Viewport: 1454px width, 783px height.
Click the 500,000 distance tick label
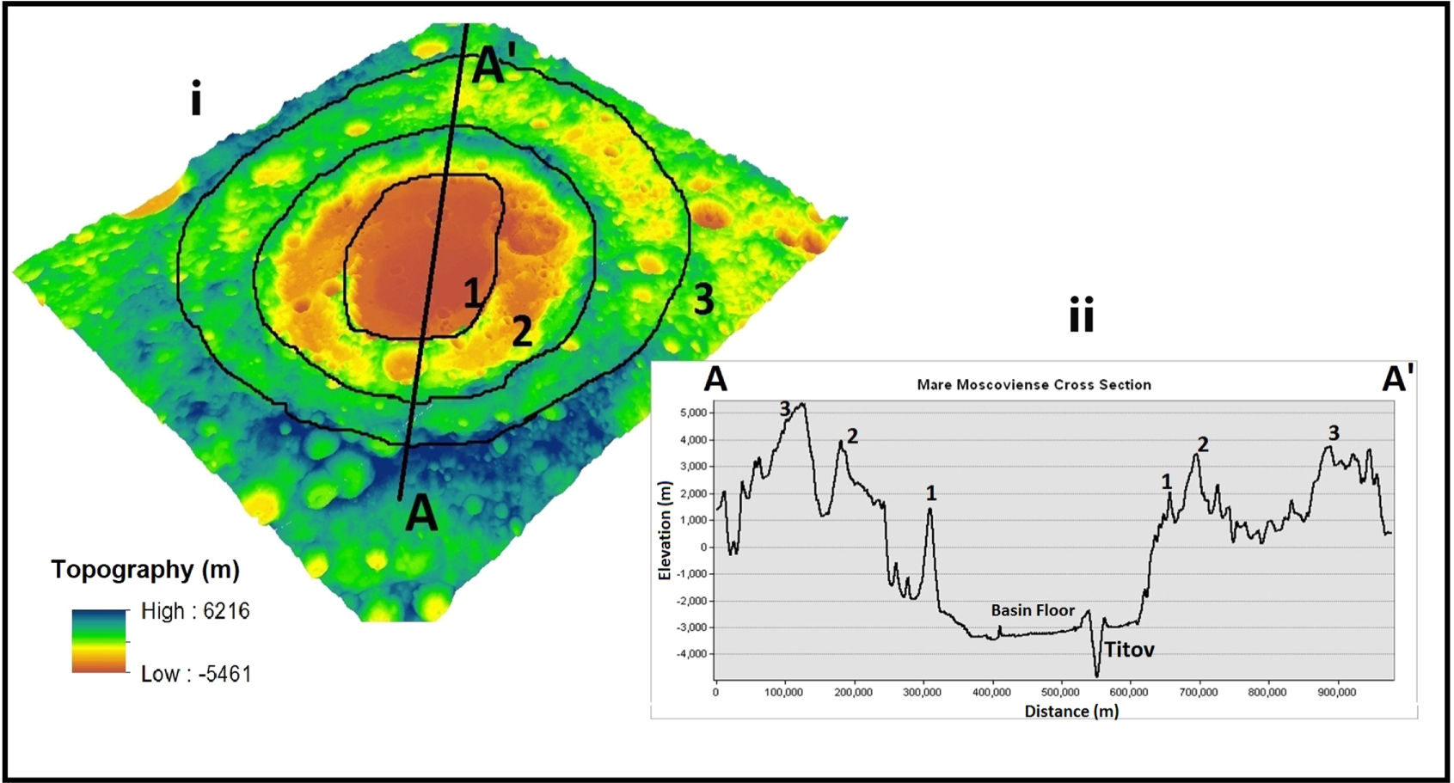click(x=1060, y=693)
